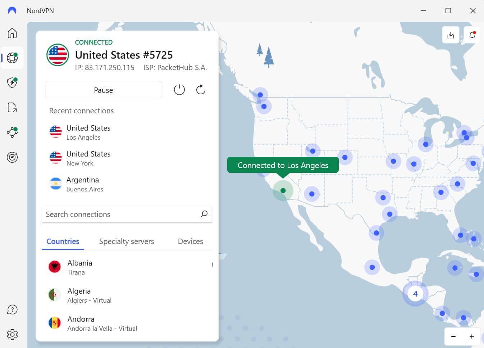Viewport: 484px width, 348px height.
Task: Open the file share sidebar icon
Action: coord(12,107)
